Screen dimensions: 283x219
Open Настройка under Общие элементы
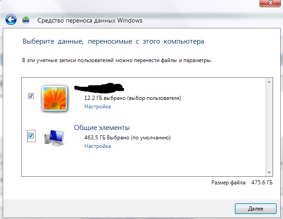[x=97, y=146]
